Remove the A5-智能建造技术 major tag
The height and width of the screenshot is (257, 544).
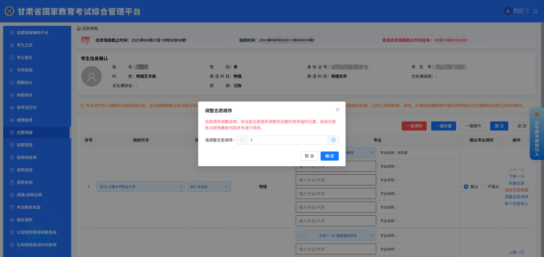tap(372, 235)
